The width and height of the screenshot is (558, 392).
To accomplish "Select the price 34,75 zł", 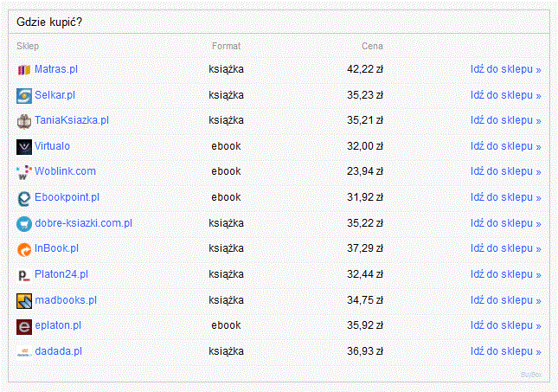I will pos(365,300).
